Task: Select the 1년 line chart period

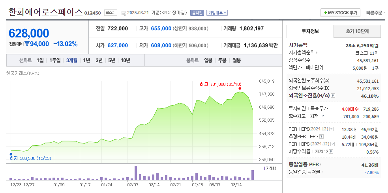Action: tap(86, 60)
